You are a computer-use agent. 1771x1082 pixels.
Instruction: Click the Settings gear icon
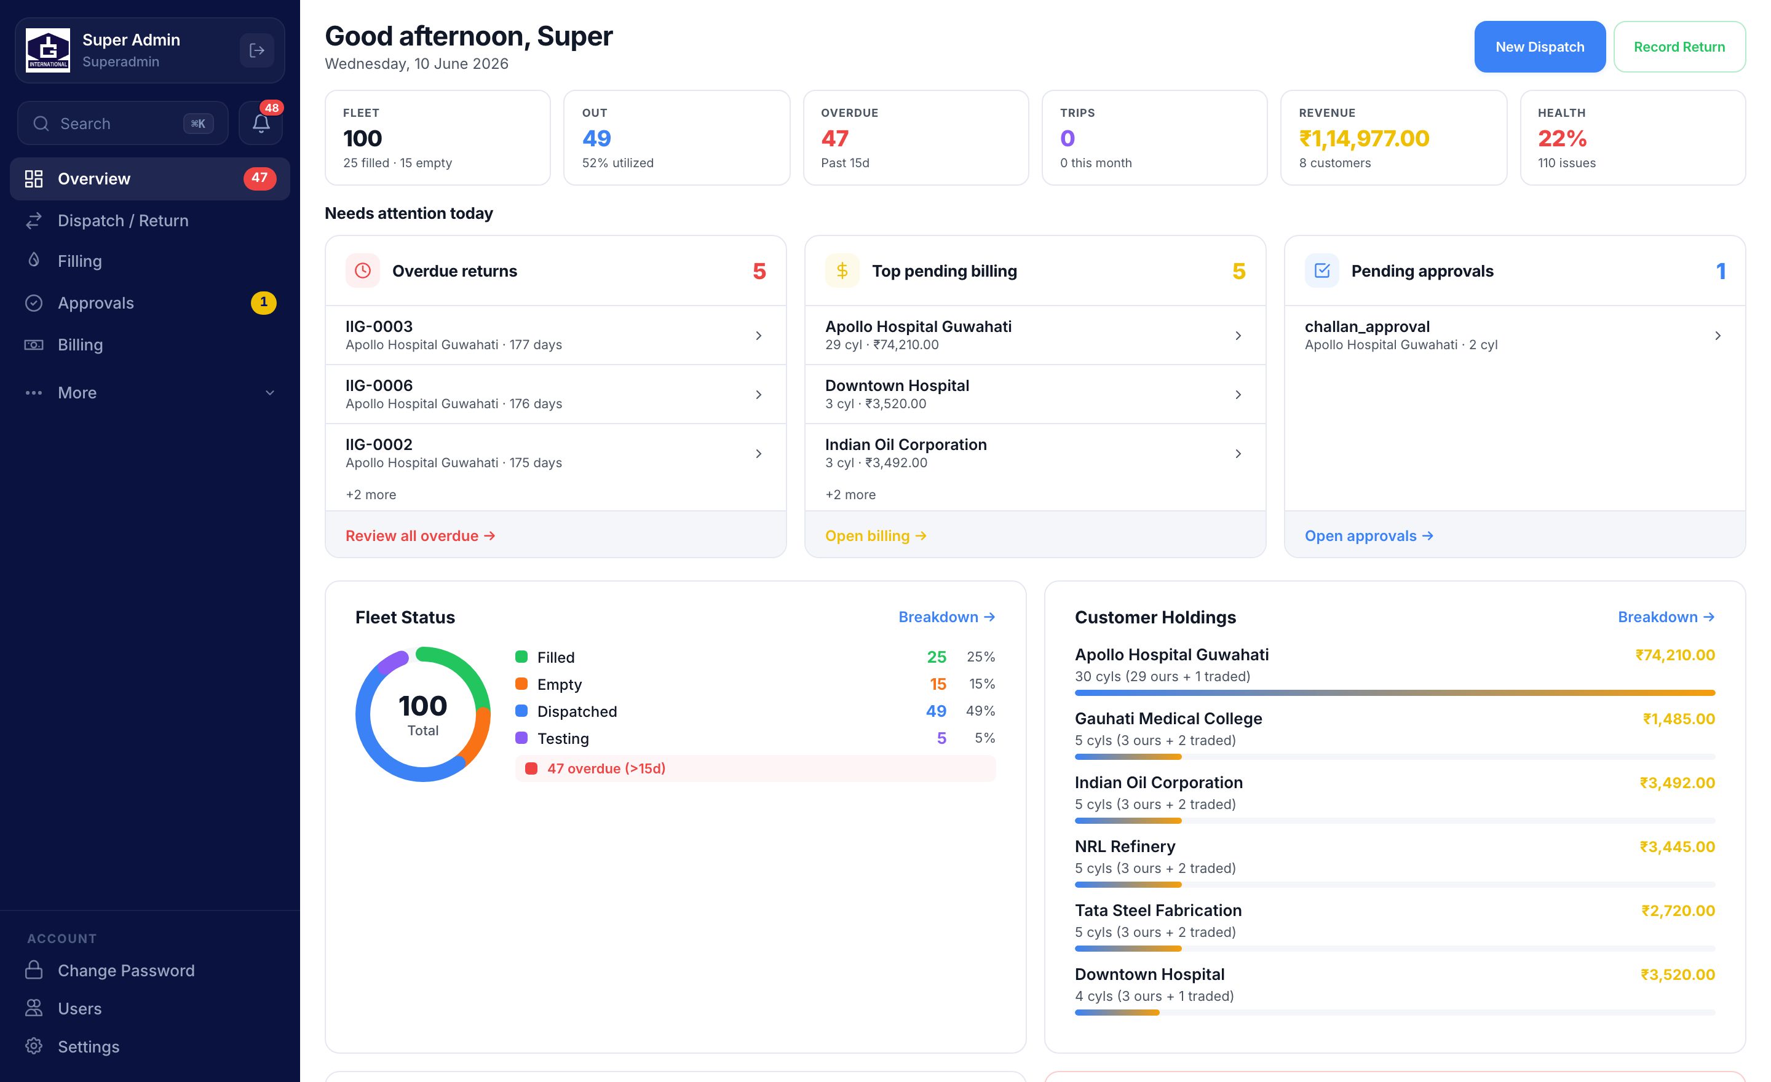point(34,1046)
